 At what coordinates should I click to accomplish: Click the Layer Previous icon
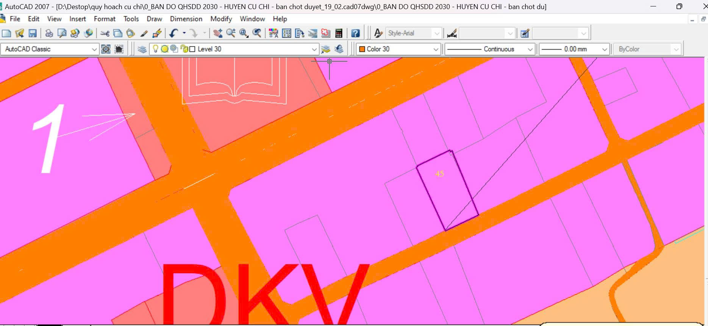[339, 49]
